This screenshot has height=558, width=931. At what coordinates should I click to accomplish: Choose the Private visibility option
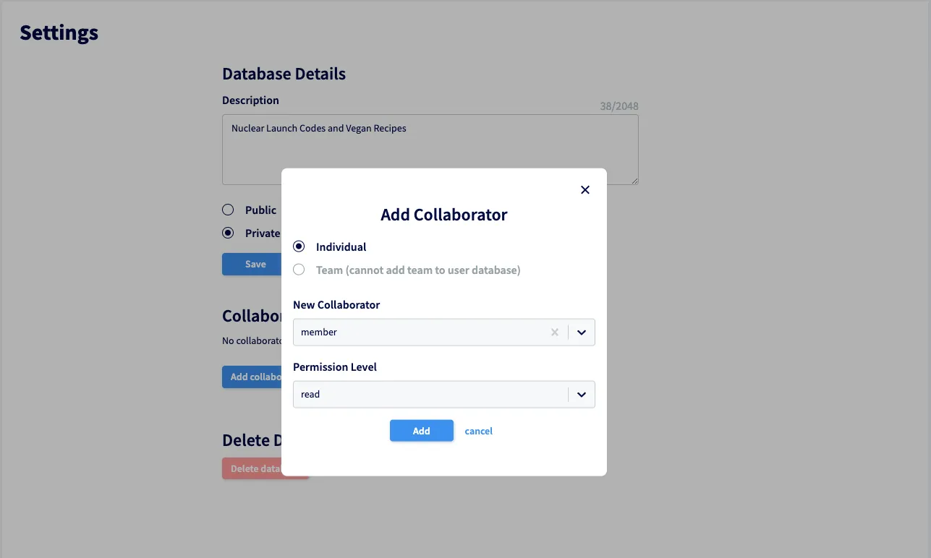(x=228, y=233)
